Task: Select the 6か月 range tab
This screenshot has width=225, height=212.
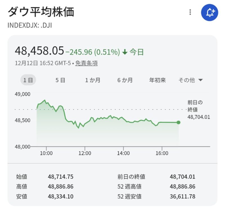Action: (125, 80)
